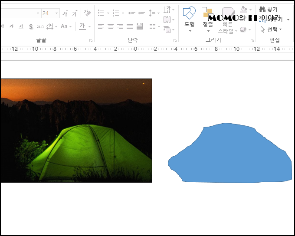Open the 단락 paragraph dialog launcher

[x=175, y=40]
